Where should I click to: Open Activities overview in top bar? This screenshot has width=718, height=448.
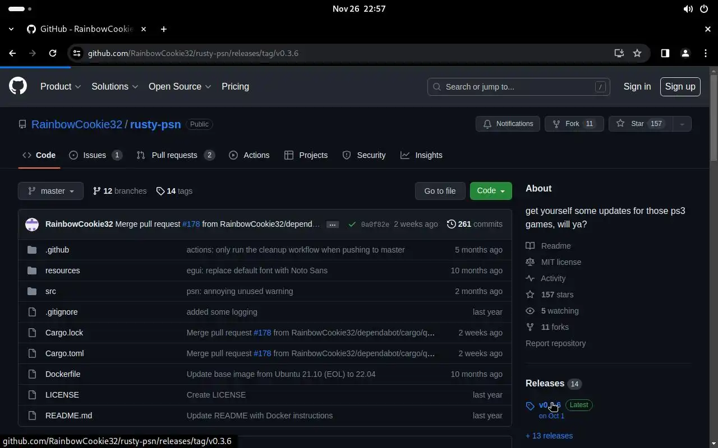point(20,9)
